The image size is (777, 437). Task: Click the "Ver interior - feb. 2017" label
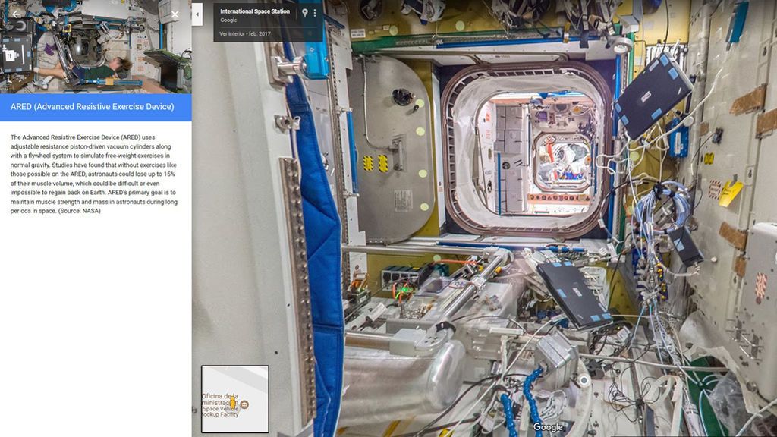245,33
